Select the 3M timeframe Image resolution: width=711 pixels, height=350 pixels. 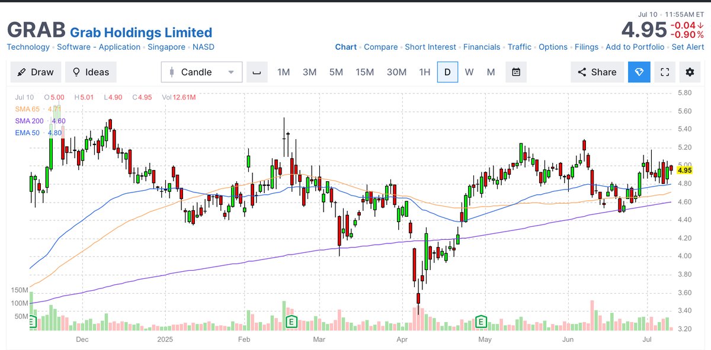[x=309, y=72]
